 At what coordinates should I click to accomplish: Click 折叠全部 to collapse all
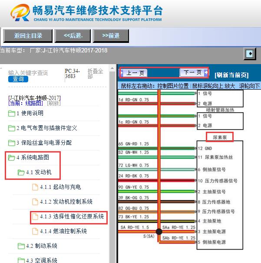[95, 74]
